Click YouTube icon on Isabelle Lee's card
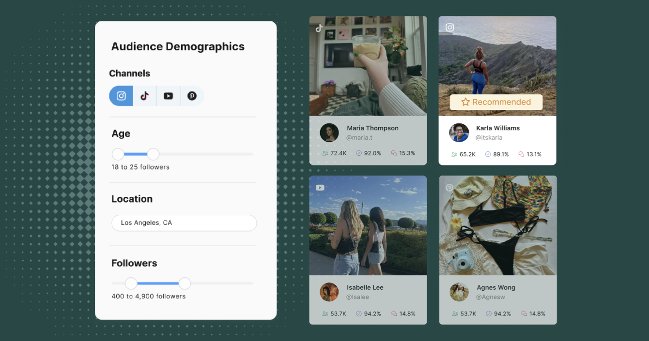Screen dimensions: 649x341 [x=320, y=188]
